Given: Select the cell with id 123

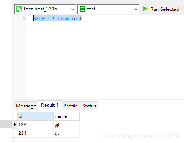Looking at the screenshot, I should tap(35, 125).
